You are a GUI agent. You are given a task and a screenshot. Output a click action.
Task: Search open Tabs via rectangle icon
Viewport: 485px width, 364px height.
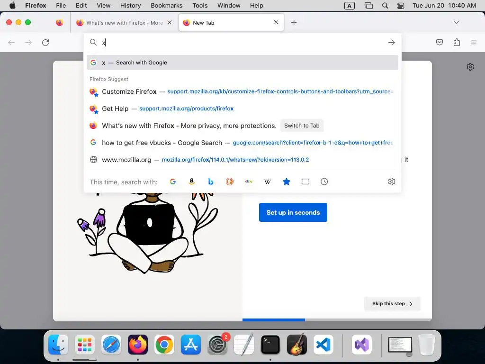(x=305, y=182)
